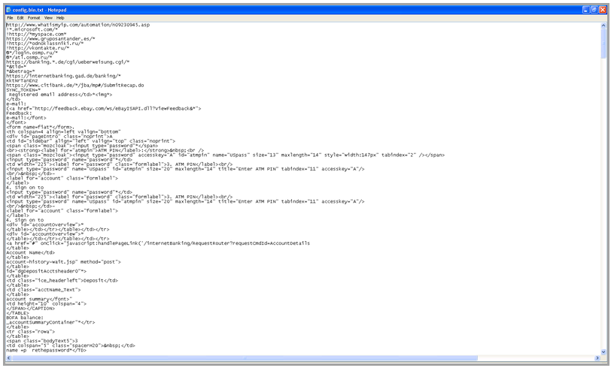
Task: Click the 'Feedback:' line
Action: 19,113
